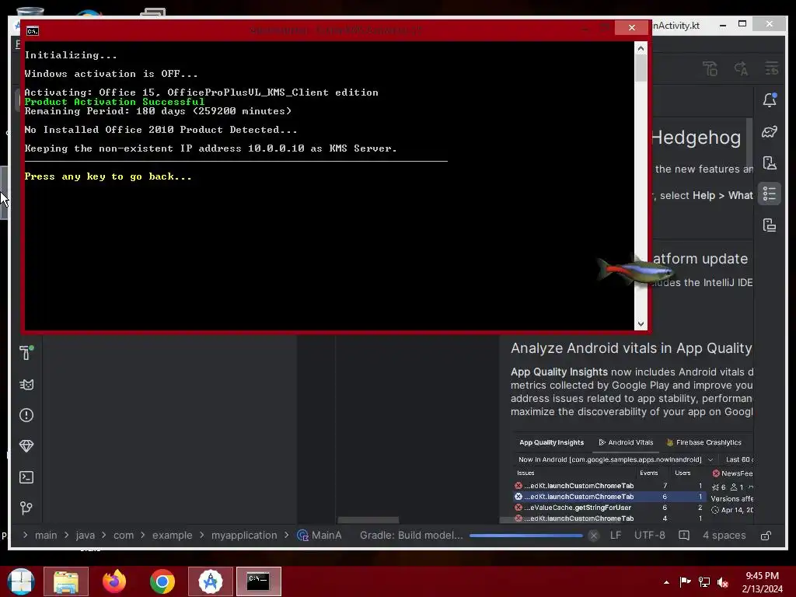Image resolution: width=796 pixels, height=597 pixels.
Task: Click Apply Changes and Restart Activity icon
Action: [772, 68]
